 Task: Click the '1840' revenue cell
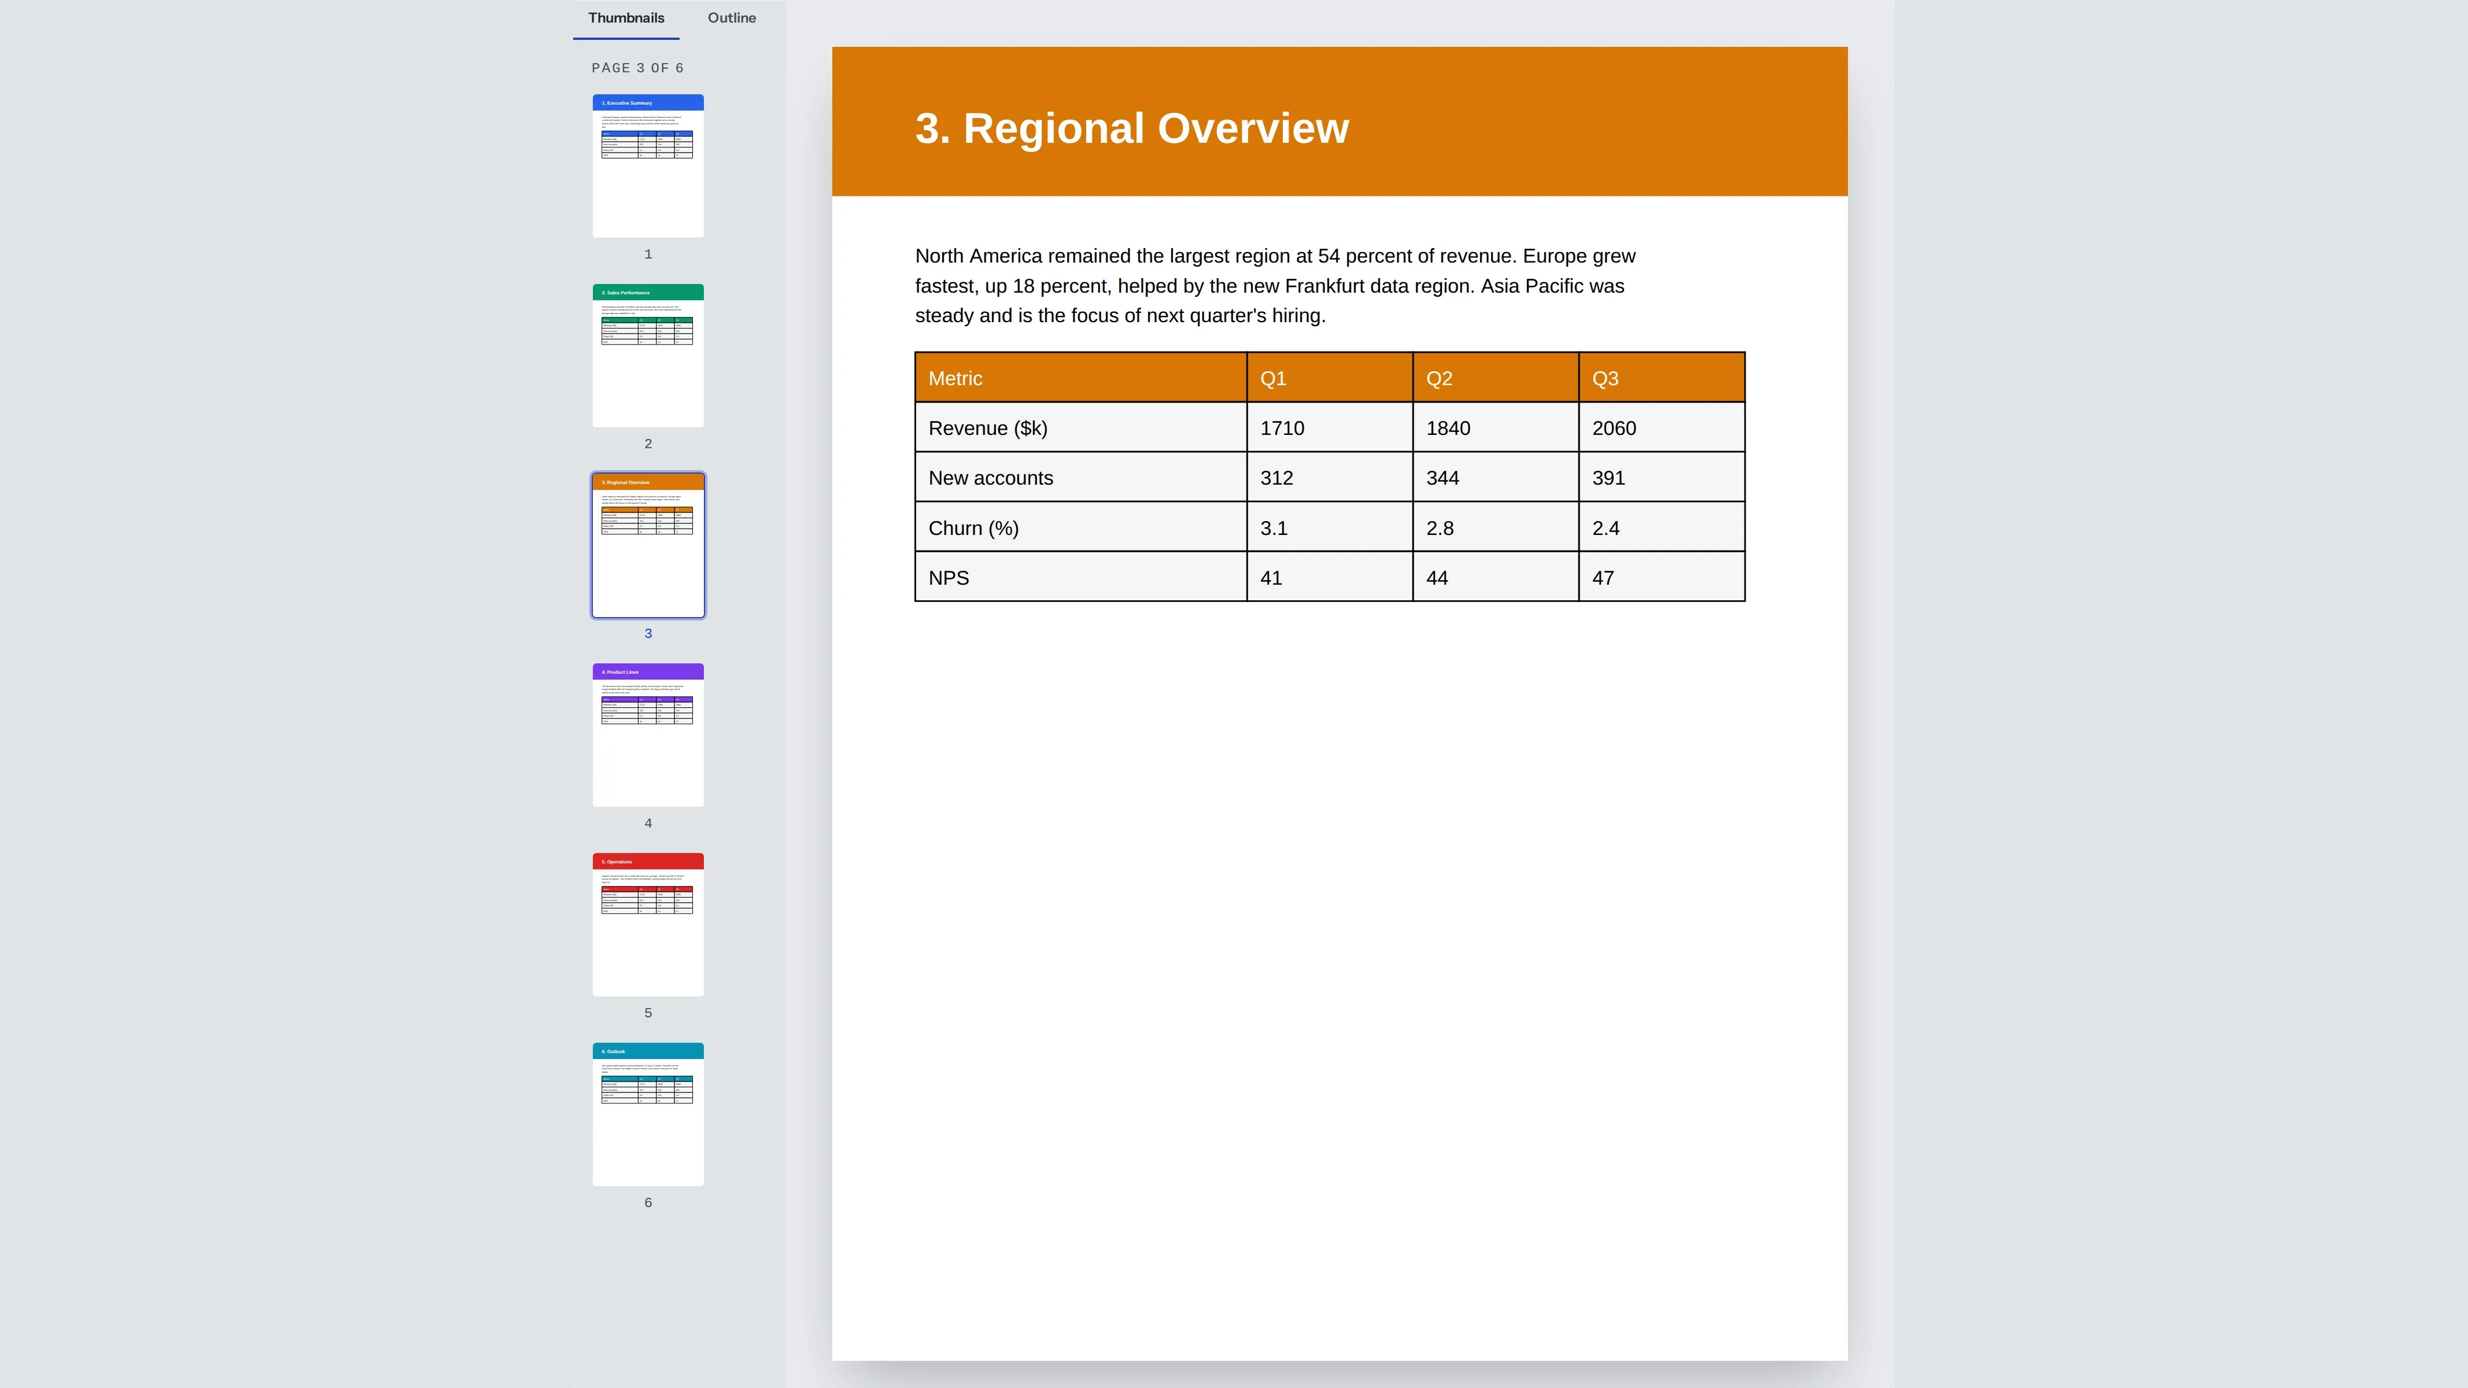click(x=1496, y=427)
